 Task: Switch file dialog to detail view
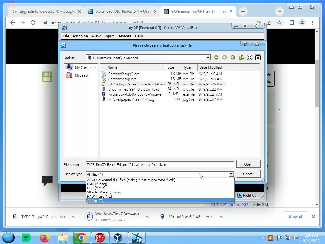[258, 58]
